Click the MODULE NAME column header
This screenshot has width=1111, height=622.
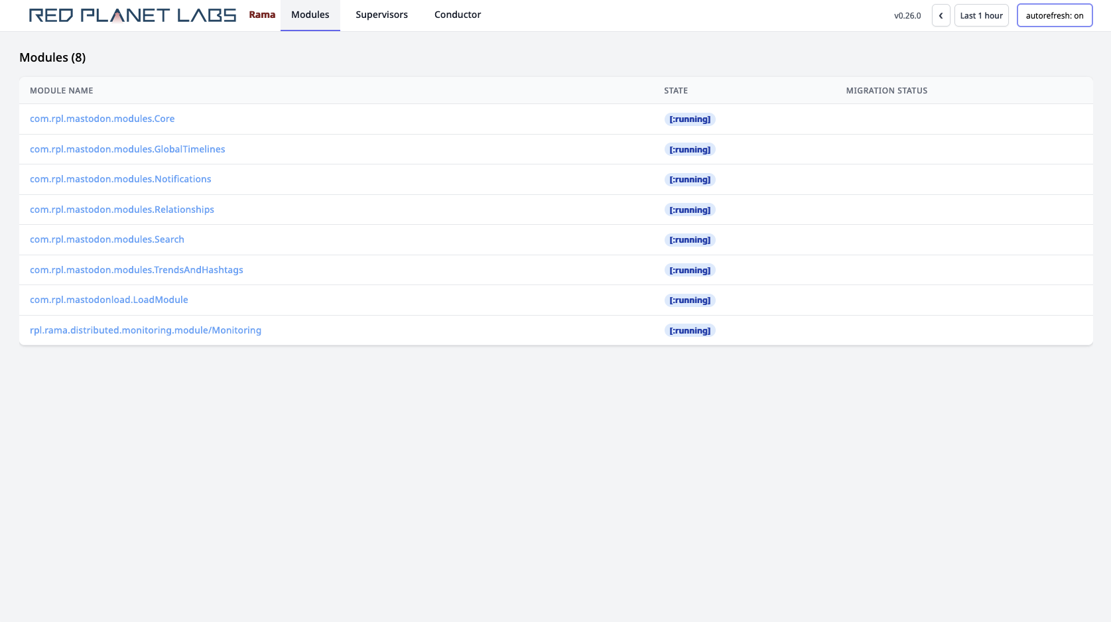tap(62, 91)
